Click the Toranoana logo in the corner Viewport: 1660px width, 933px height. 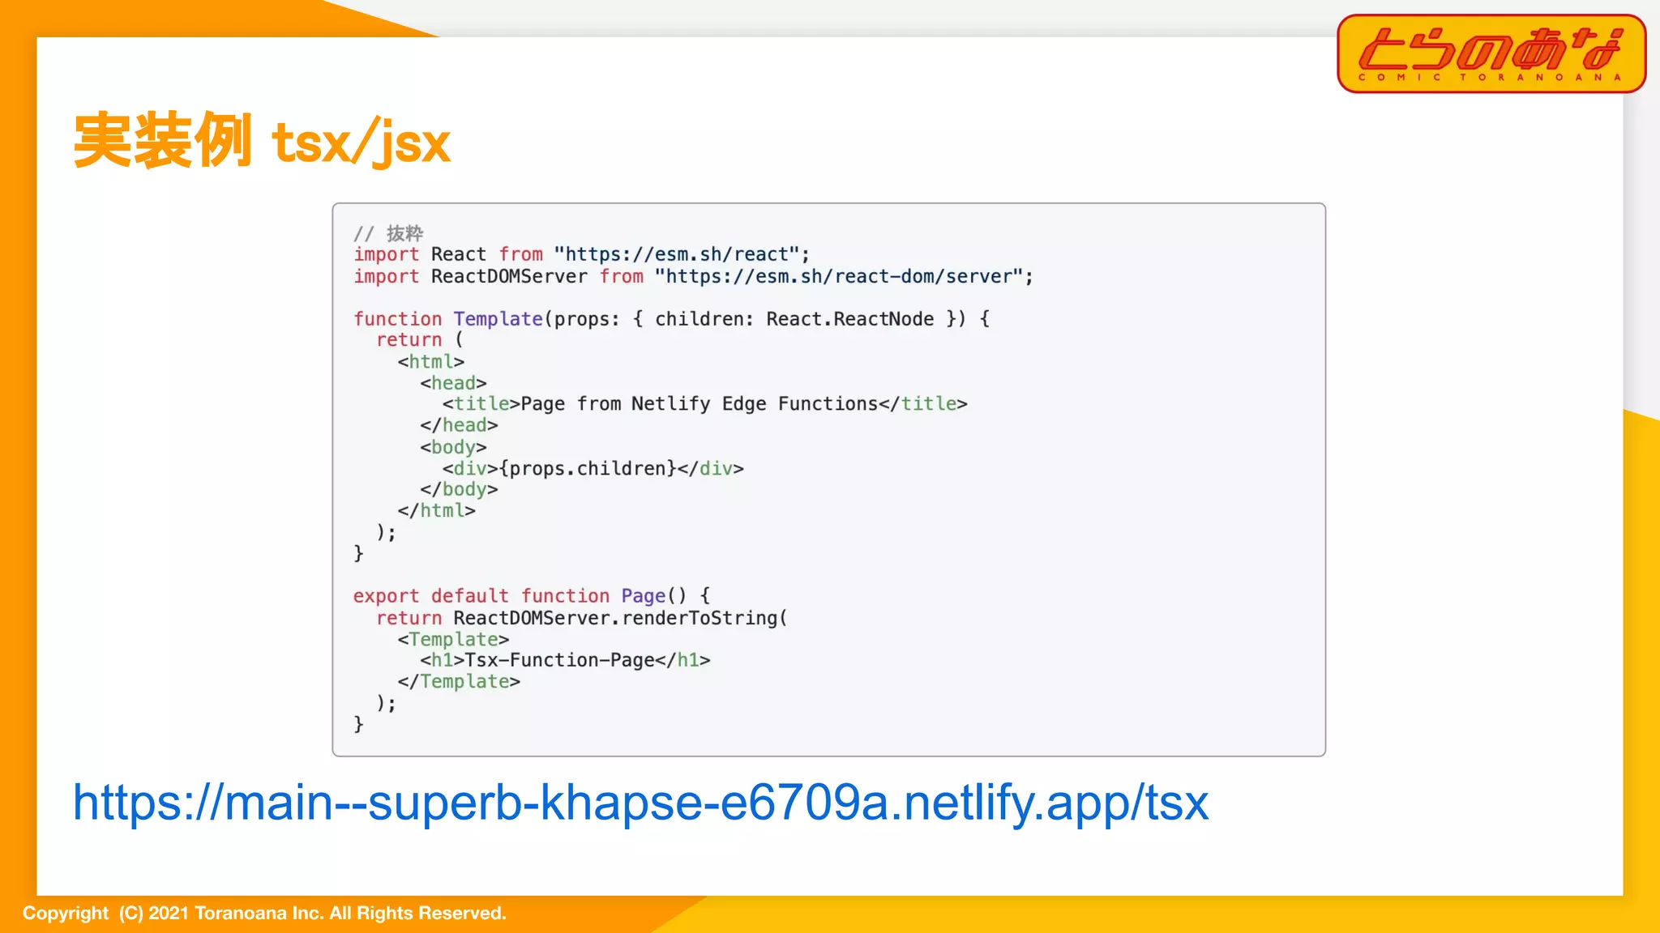[1491, 53]
